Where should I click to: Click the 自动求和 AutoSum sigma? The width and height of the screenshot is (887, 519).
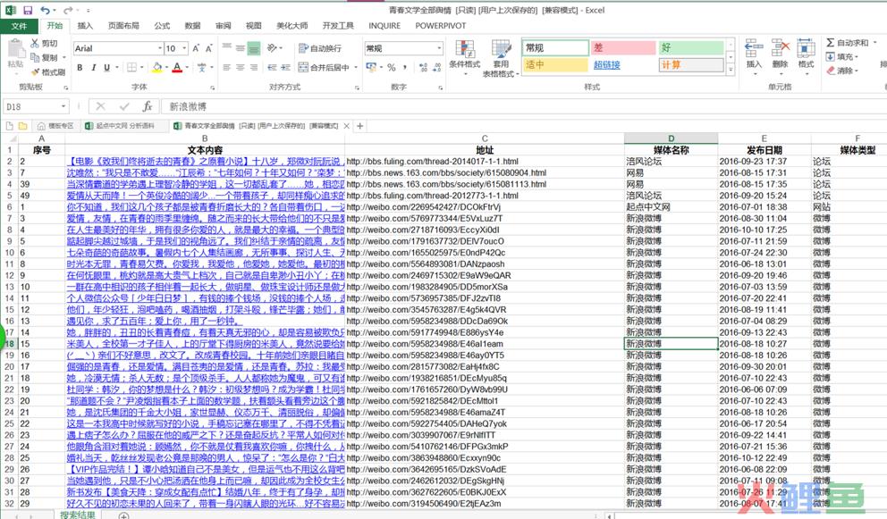click(830, 42)
